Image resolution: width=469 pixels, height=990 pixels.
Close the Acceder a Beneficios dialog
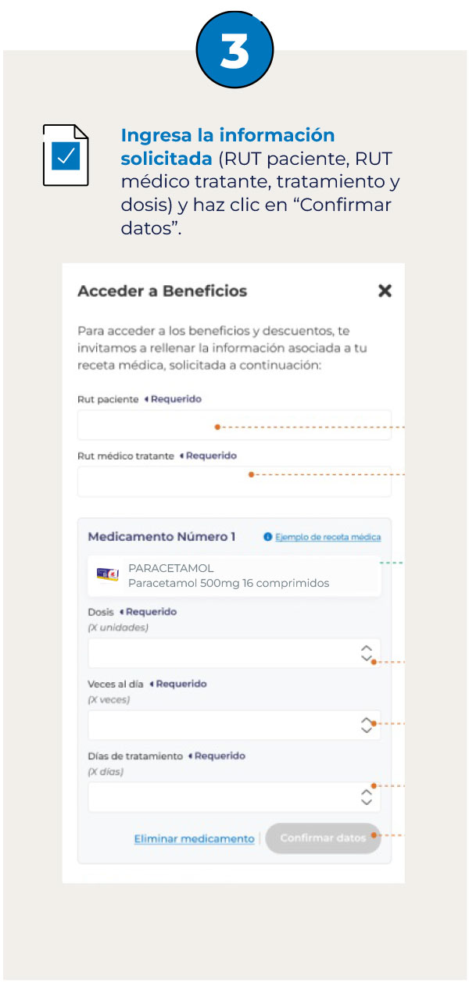click(385, 291)
